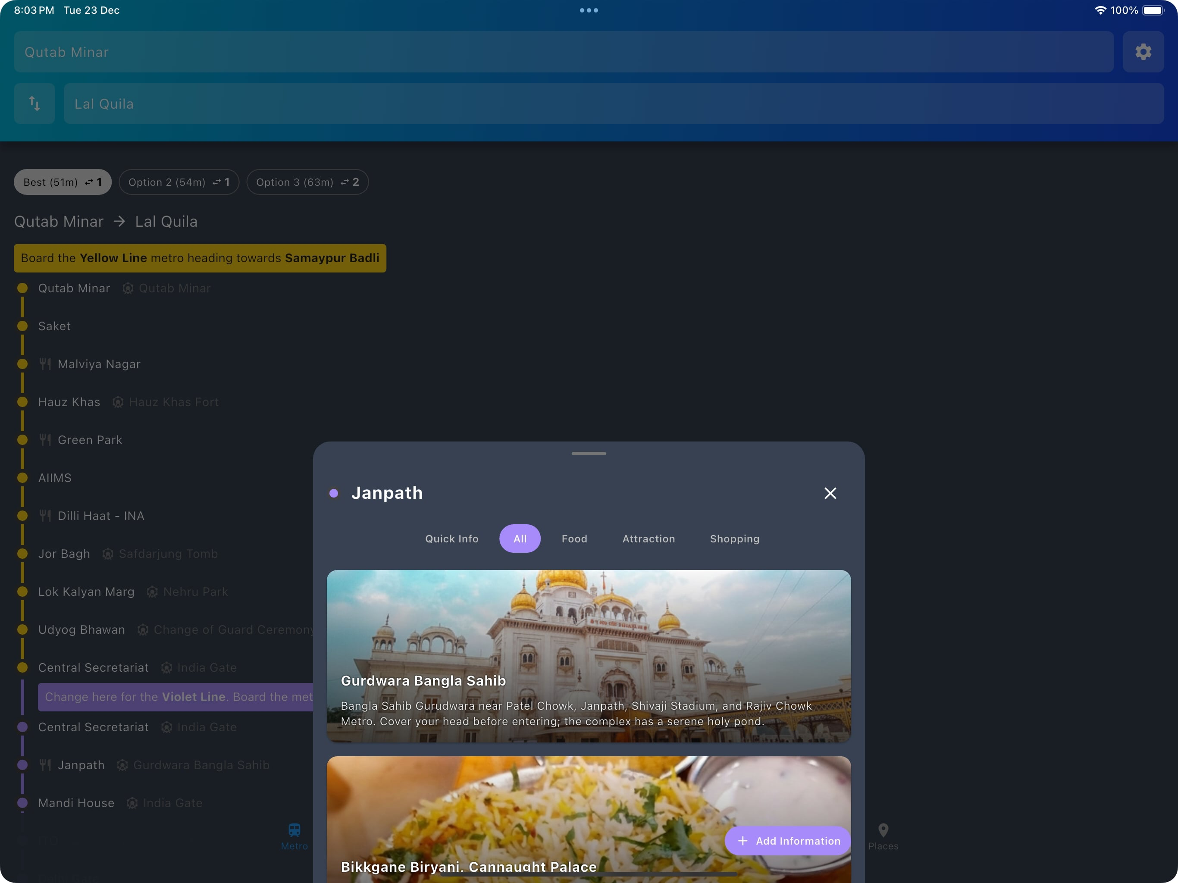1178x883 pixels.
Task: Tap the Safdarjung Tomb attraction label
Action: [168, 554]
